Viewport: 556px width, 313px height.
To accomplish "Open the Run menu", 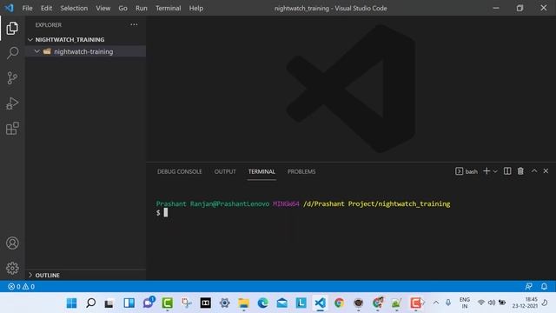I will click(141, 8).
